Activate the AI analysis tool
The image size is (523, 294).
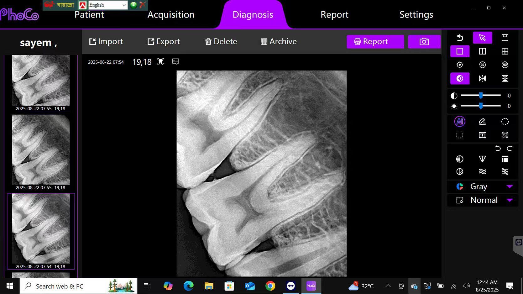pyautogui.click(x=460, y=122)
